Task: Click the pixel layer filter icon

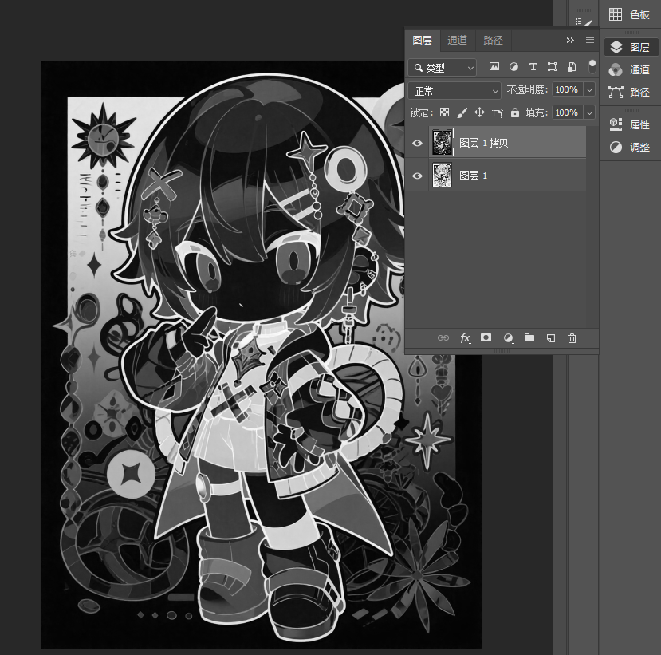Action: click(x=494, y=67)
